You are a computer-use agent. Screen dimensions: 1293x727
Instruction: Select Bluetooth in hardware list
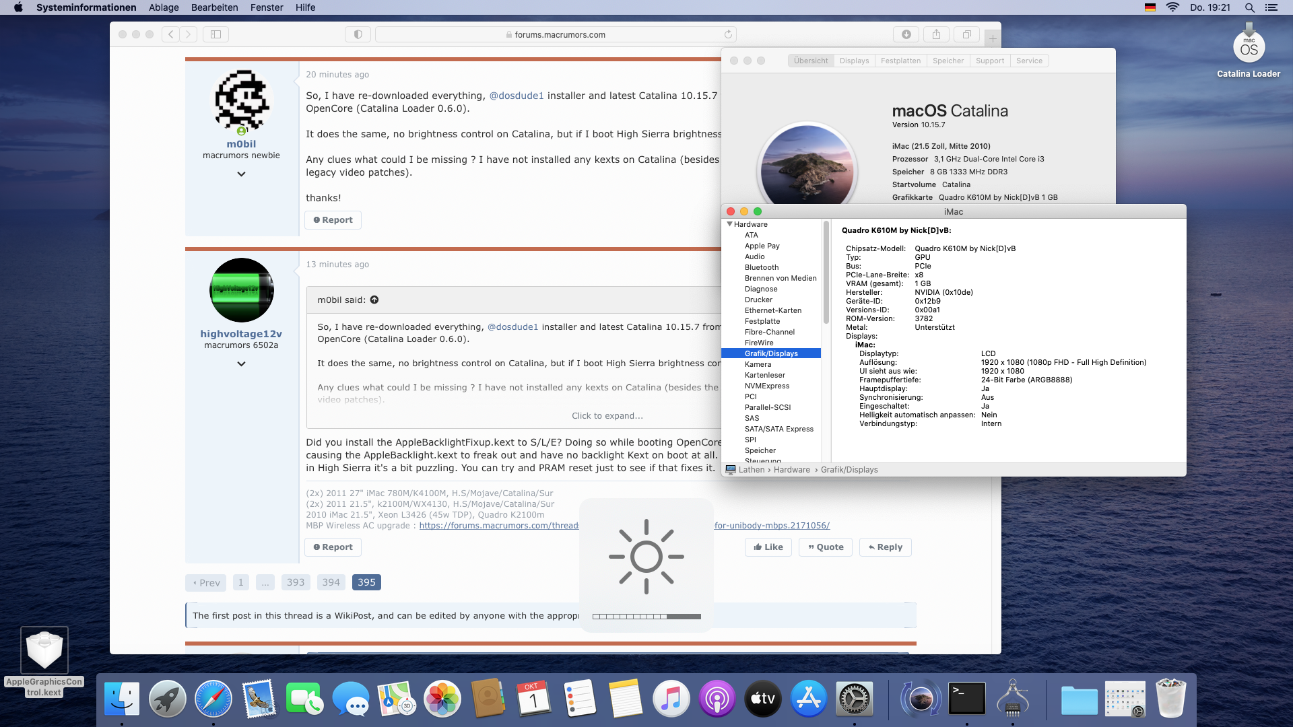click(x=761, y=267)
